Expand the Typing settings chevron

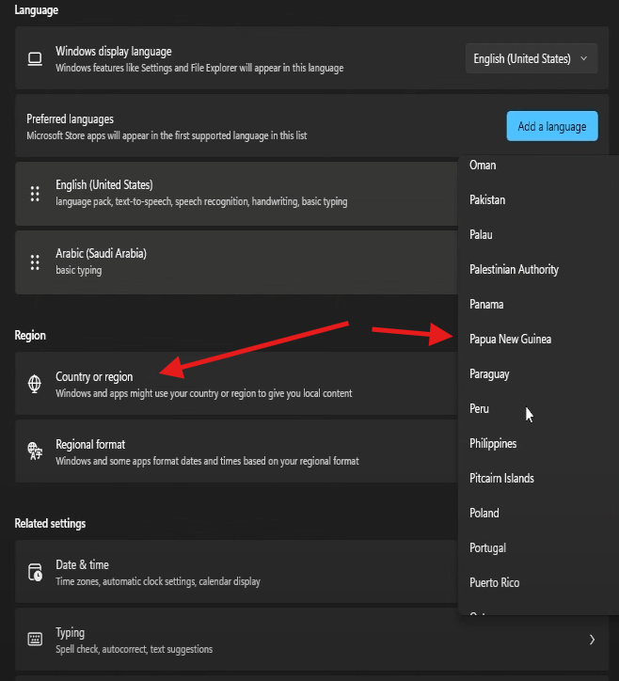click(x=592, y=640)
